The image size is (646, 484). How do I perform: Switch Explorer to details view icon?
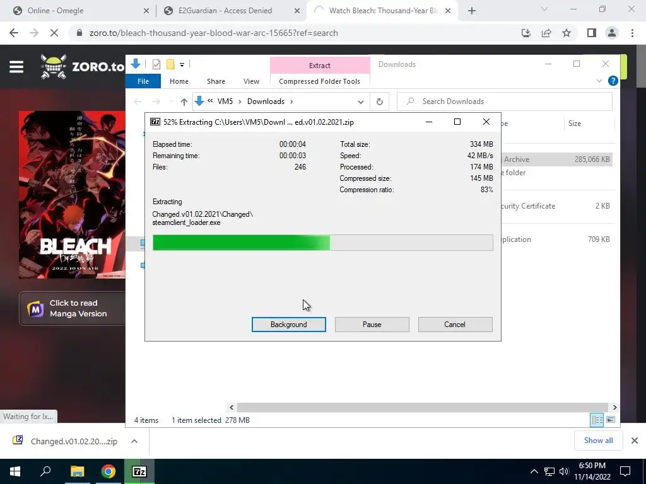coord(597,420)
